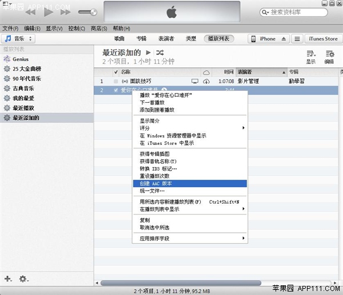Click the add playlist plus icon

[x=8, y=278]
